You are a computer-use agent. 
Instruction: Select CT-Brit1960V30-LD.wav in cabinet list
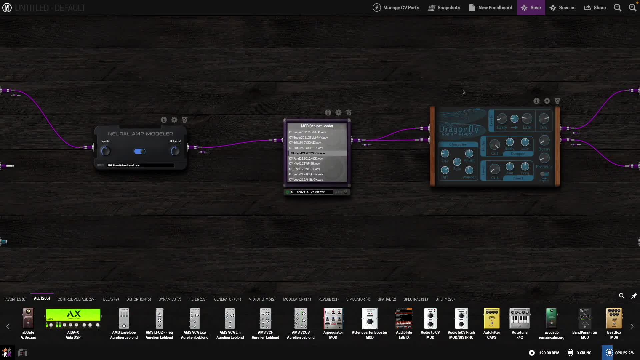coord(317,143)
